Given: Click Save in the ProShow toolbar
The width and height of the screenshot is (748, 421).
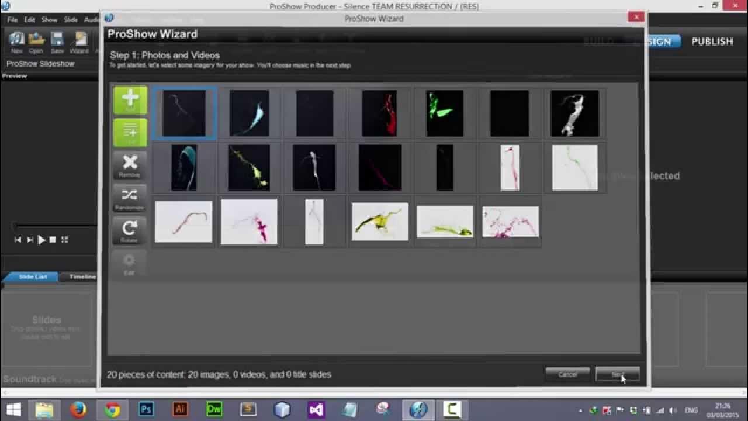Looking at the screenshot, I should 57,43.
